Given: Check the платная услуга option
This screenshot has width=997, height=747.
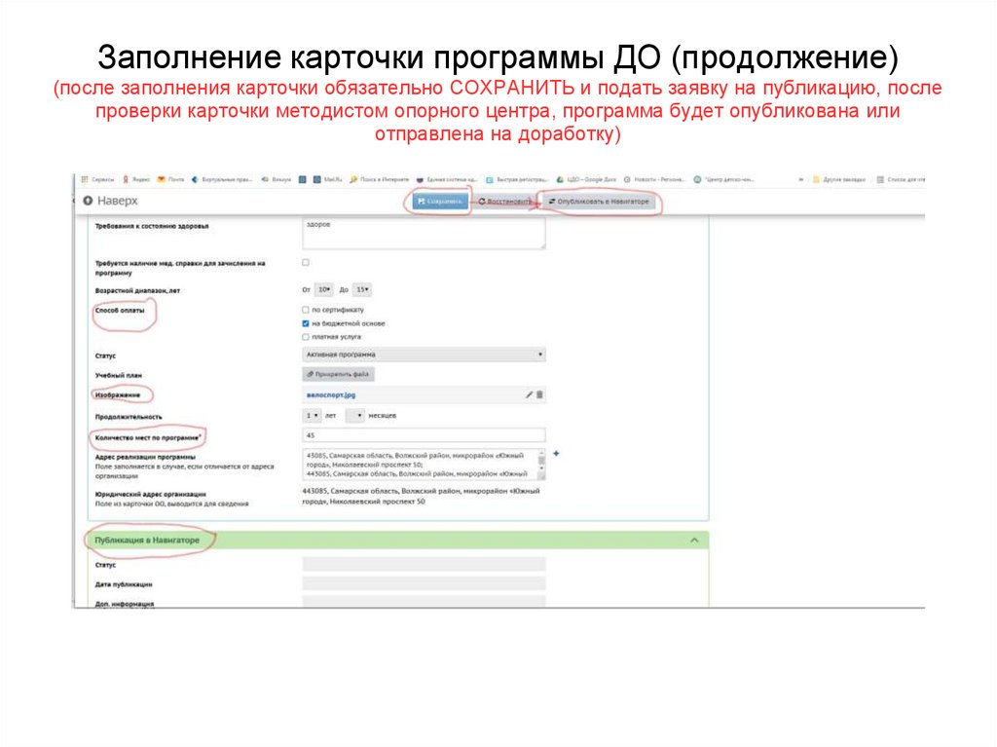Looking at the screenshot, I should (x=305, y=337).
